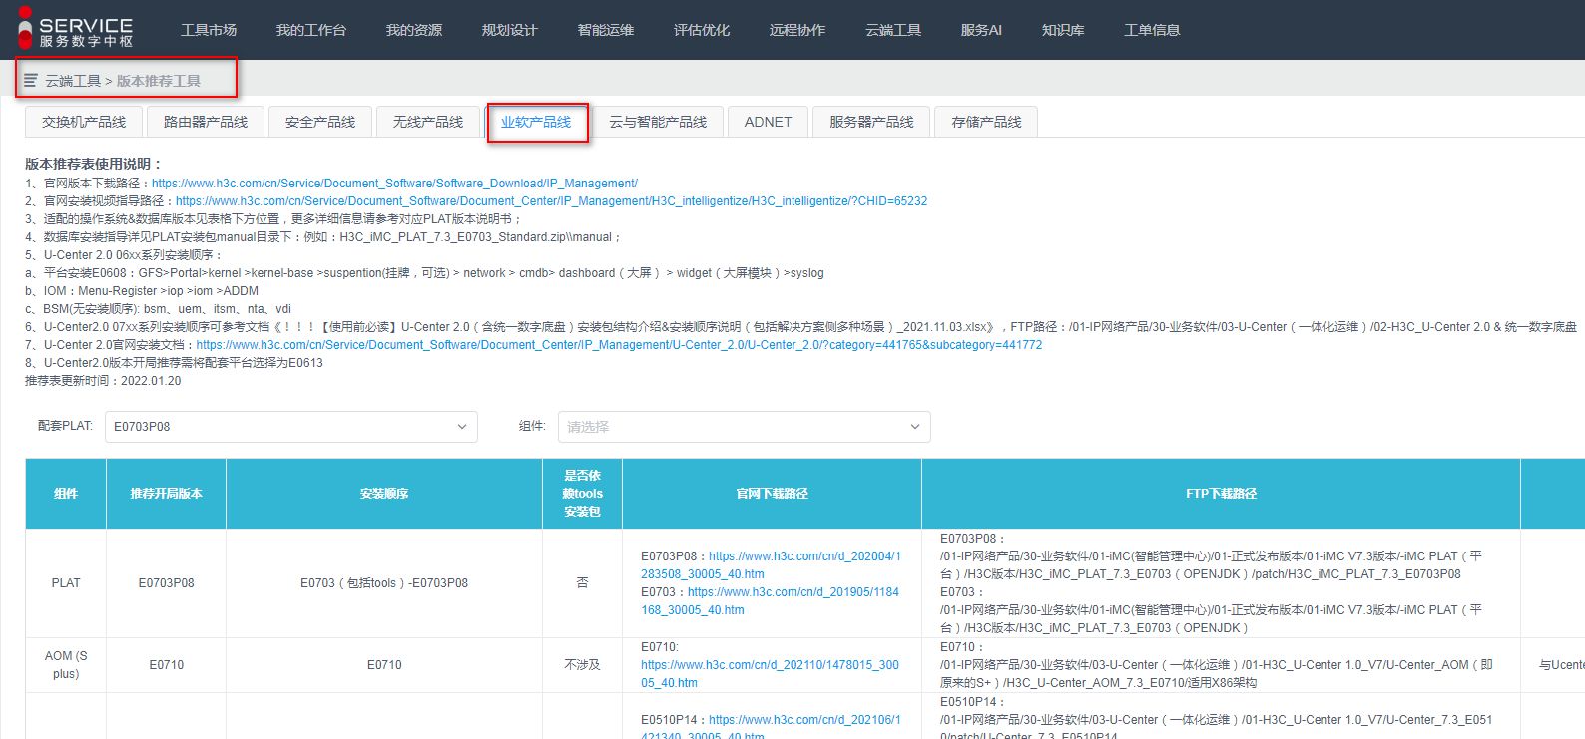
Task: Open 工具市场 in the top navigation
Action: coord(209,30)
